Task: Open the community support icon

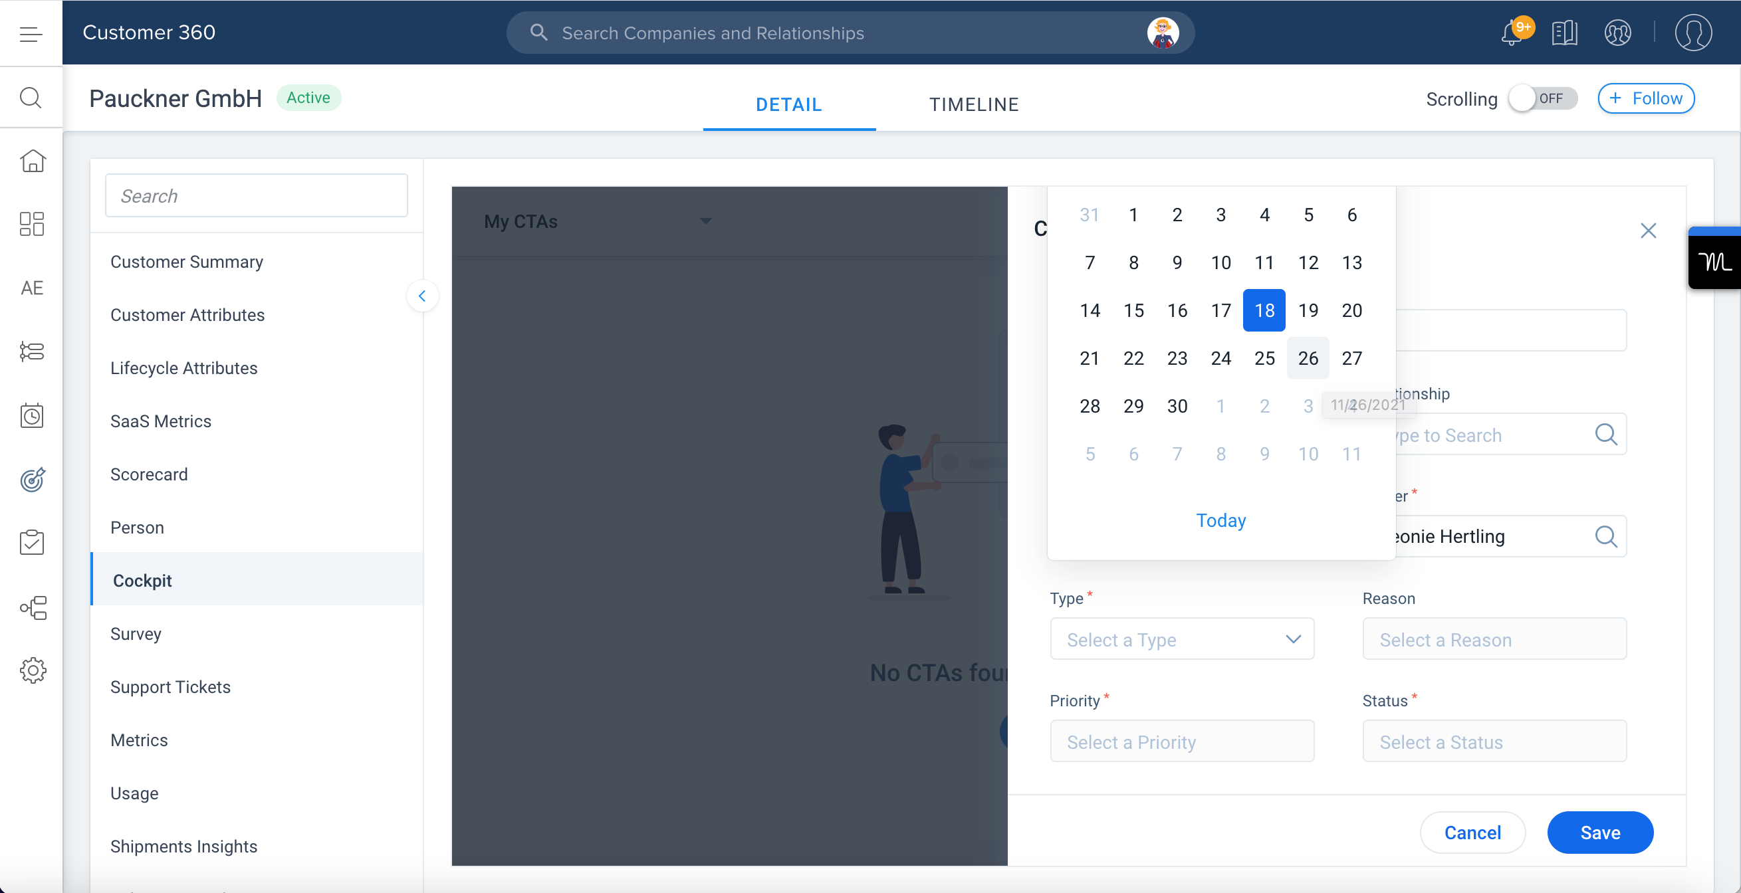Action: (x=1617, y=33)
